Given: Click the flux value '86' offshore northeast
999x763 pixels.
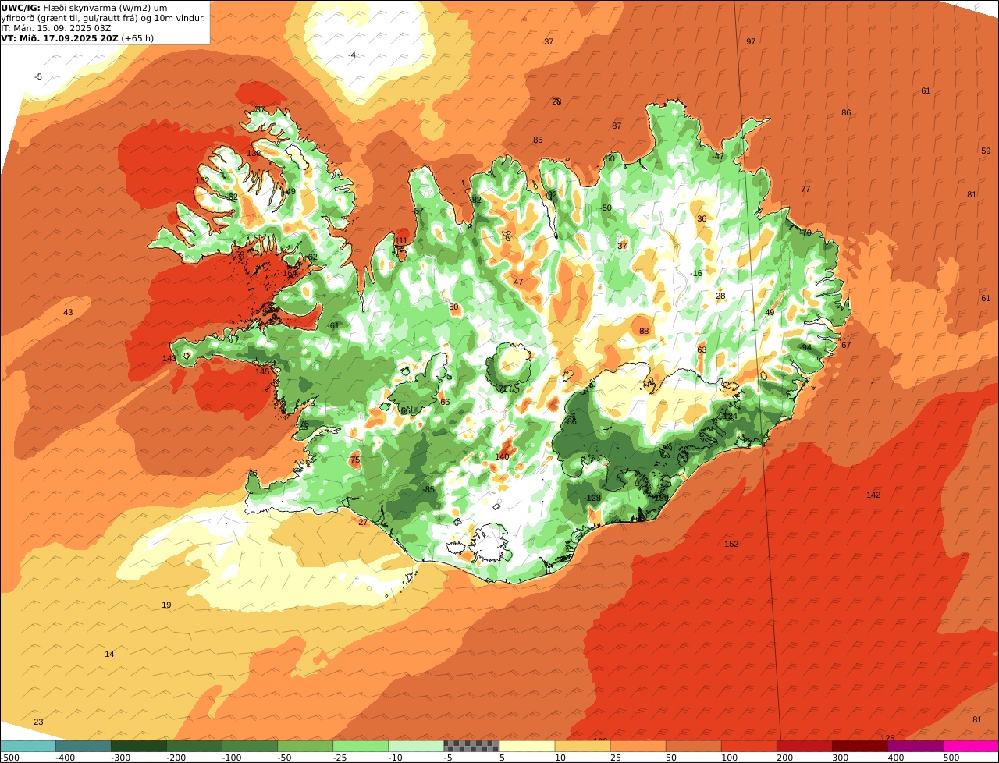Looking at the screenshot, I should pyautogui.click(x=846, y=113).
